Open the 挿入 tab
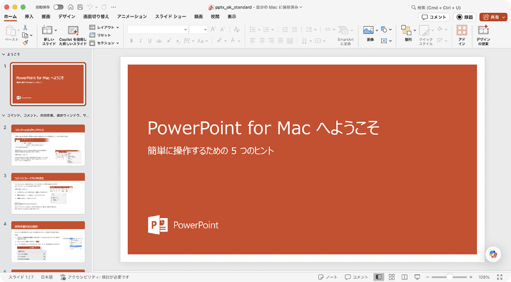Viewport: 511px width, 282px height. click(x=29, y=17)
